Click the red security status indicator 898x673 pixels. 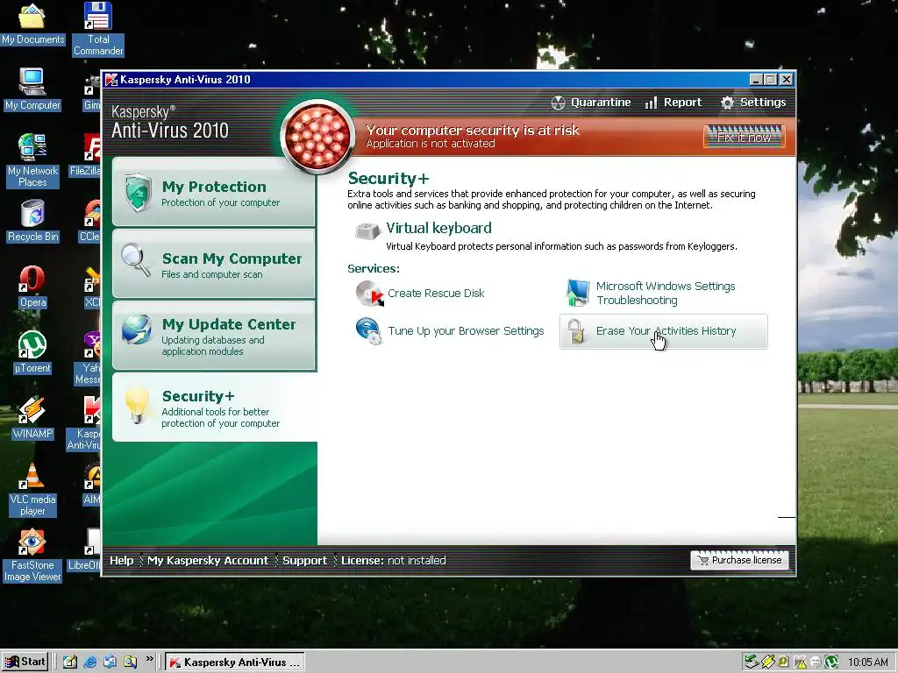[x=317, y=137]
